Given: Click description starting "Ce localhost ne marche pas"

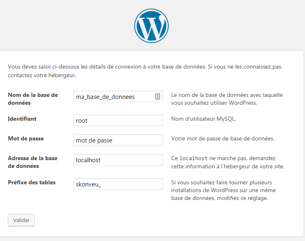Looking at the screenshot, I should [x=227, y=162].
